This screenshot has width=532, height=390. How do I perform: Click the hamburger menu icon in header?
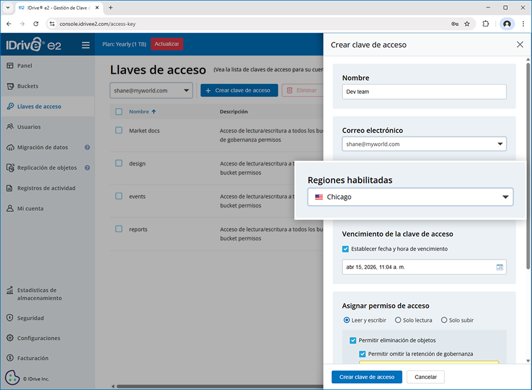tap(86, 45)
